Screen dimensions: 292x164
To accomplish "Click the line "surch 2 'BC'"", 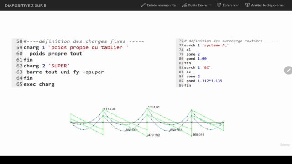I will (x=198, y=67).
